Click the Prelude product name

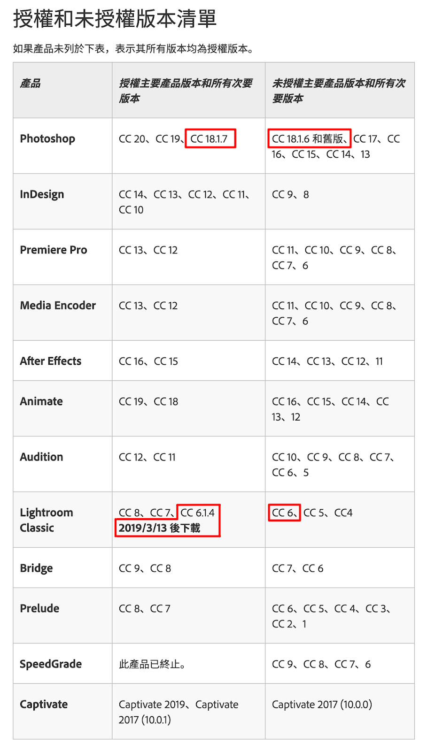39,608
